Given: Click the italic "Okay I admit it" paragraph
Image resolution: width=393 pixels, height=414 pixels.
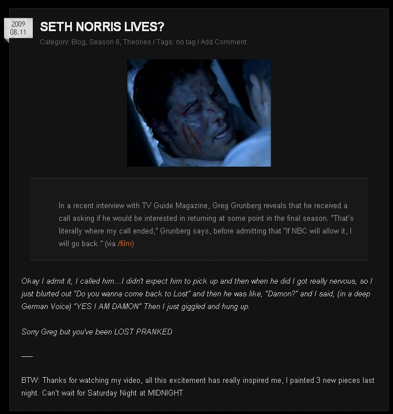Looking at the screenshot, I should (197, 293).
